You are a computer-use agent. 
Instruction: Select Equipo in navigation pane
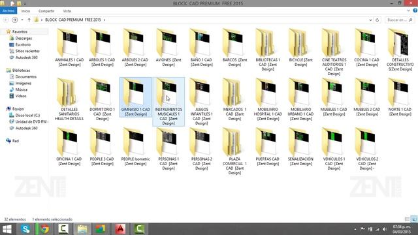18,109
